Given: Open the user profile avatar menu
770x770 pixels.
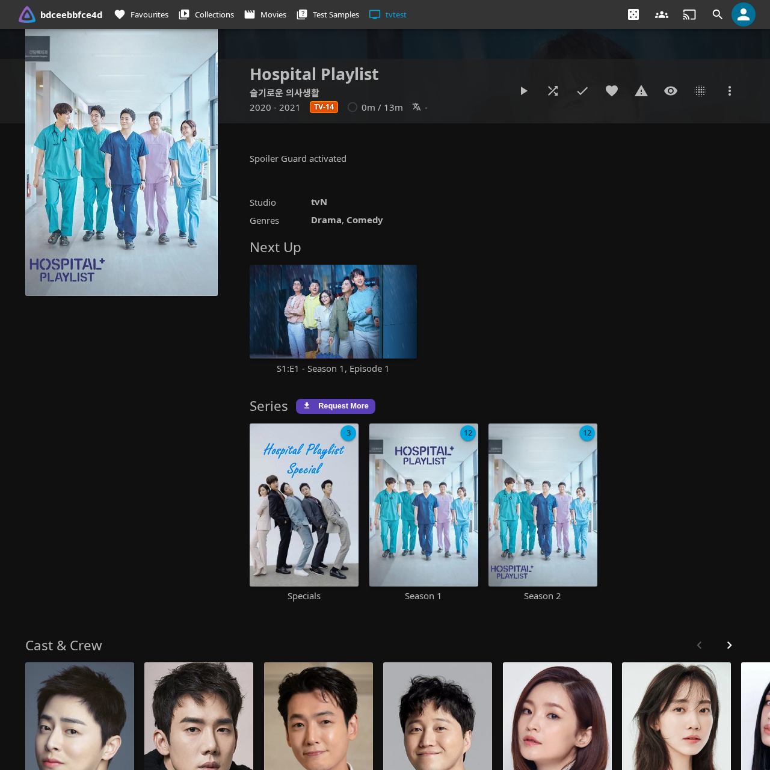Looking at the screenshot, I should click(x=744, y=14).
